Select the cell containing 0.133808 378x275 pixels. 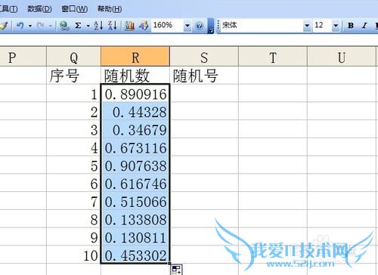(x=135, y=218)
